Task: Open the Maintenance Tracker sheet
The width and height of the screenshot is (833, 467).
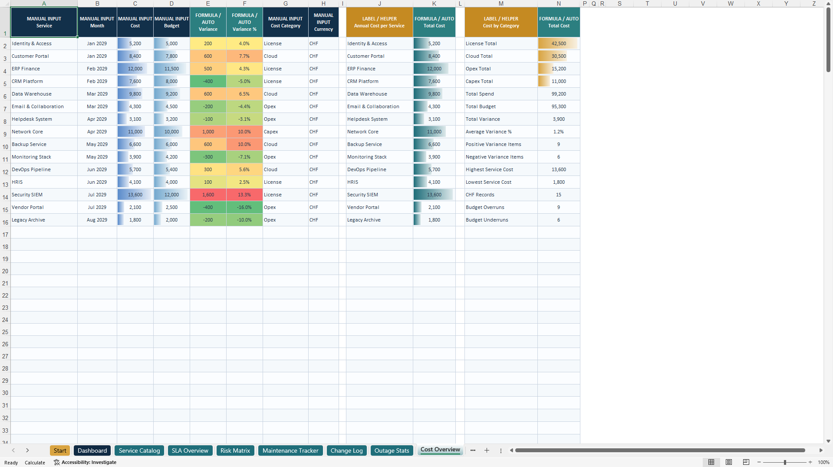Action: (290, 450)
